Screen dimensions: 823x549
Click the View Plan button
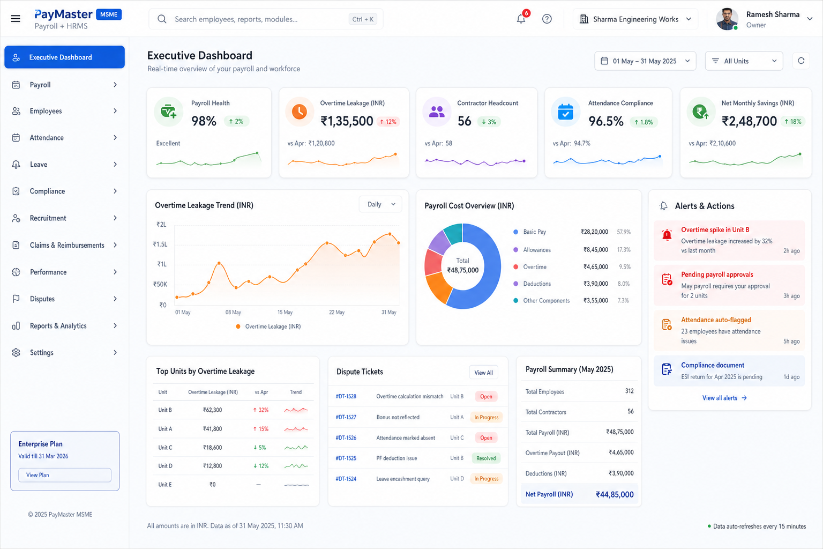(65, 475)
